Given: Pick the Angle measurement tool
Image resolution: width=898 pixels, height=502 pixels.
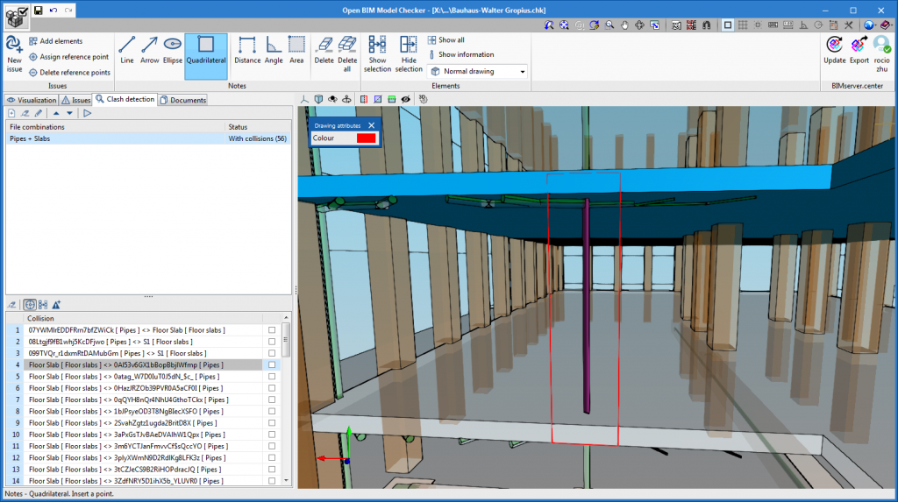Looking at the screenshot, I should (274, 50).
